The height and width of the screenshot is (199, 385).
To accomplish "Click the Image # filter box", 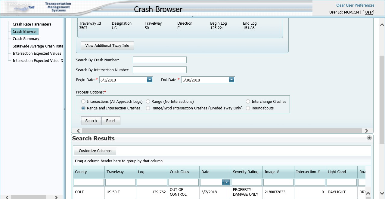I will pyautogui.click(x=278, y=182).
